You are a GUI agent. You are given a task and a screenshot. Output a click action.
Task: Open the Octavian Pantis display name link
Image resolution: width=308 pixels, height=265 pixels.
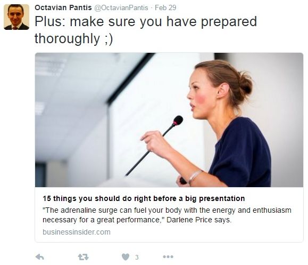click(63, 7)
